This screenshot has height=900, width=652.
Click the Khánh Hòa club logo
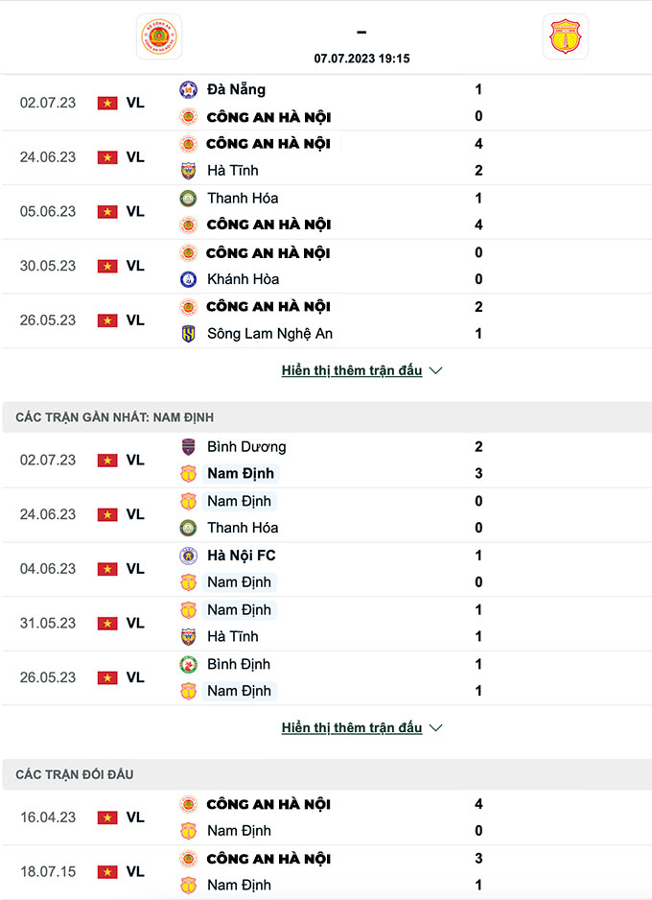tap(188, 279)
